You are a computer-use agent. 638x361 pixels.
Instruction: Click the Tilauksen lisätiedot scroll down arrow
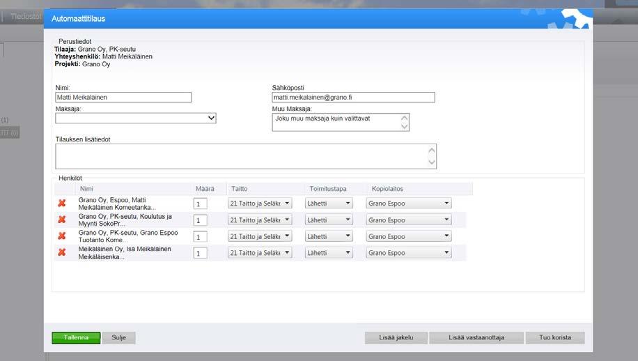(x=432, y=162)
